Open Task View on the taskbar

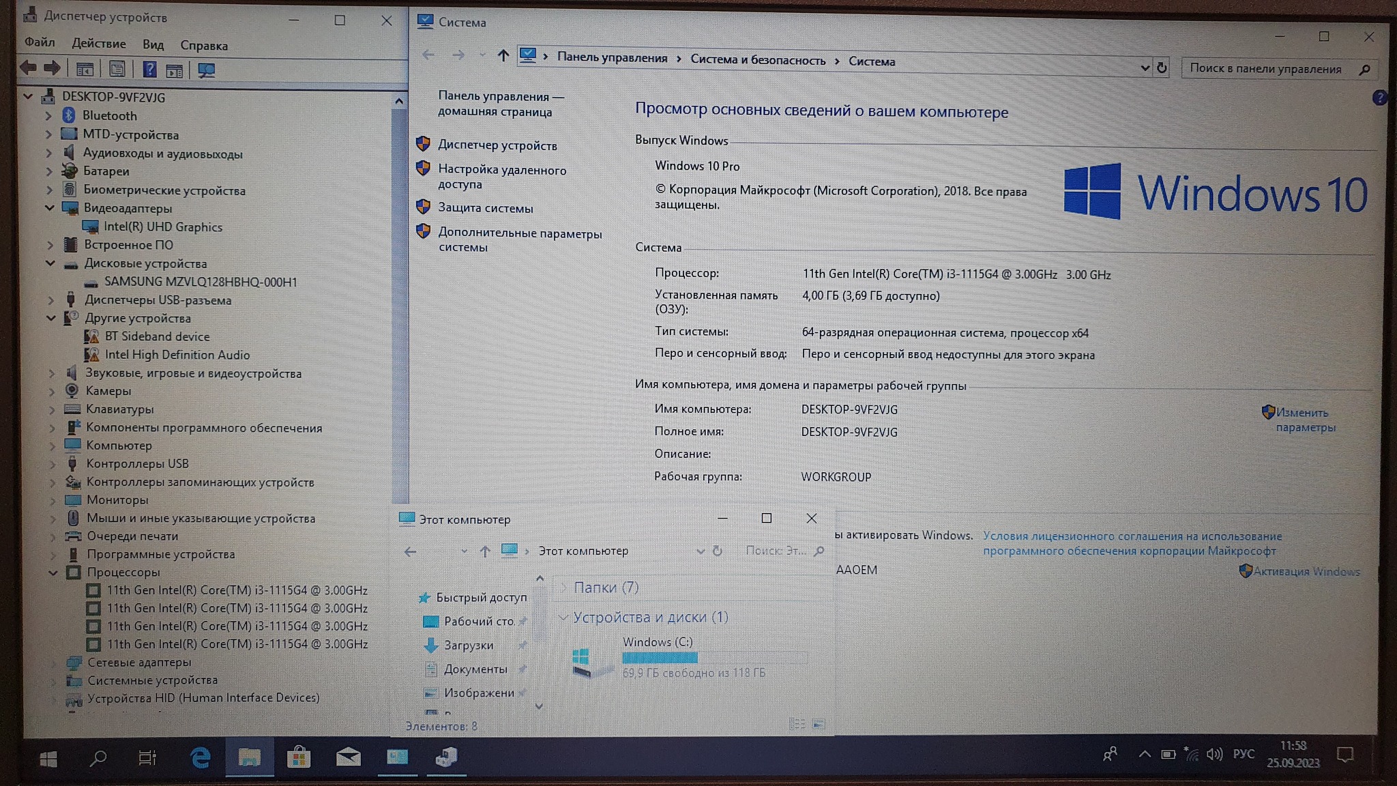[x=147, y=757]
